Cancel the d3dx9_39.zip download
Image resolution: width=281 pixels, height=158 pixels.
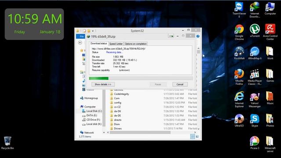pos(180,84)
